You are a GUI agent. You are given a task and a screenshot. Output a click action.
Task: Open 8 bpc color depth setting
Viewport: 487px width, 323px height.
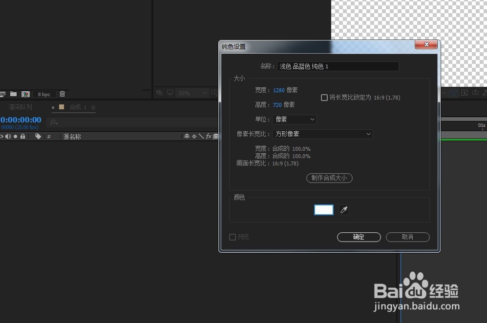pos(44,94)
